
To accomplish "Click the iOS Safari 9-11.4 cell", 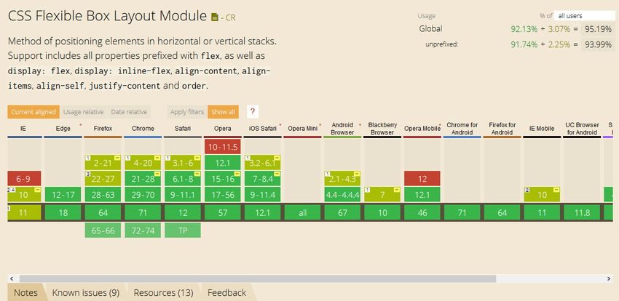I will 262,195.
